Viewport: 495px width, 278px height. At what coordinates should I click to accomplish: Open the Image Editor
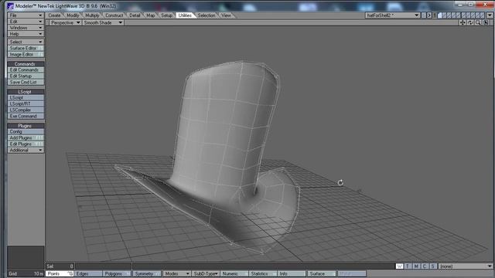pyautogui.click(x=26, y=55)
